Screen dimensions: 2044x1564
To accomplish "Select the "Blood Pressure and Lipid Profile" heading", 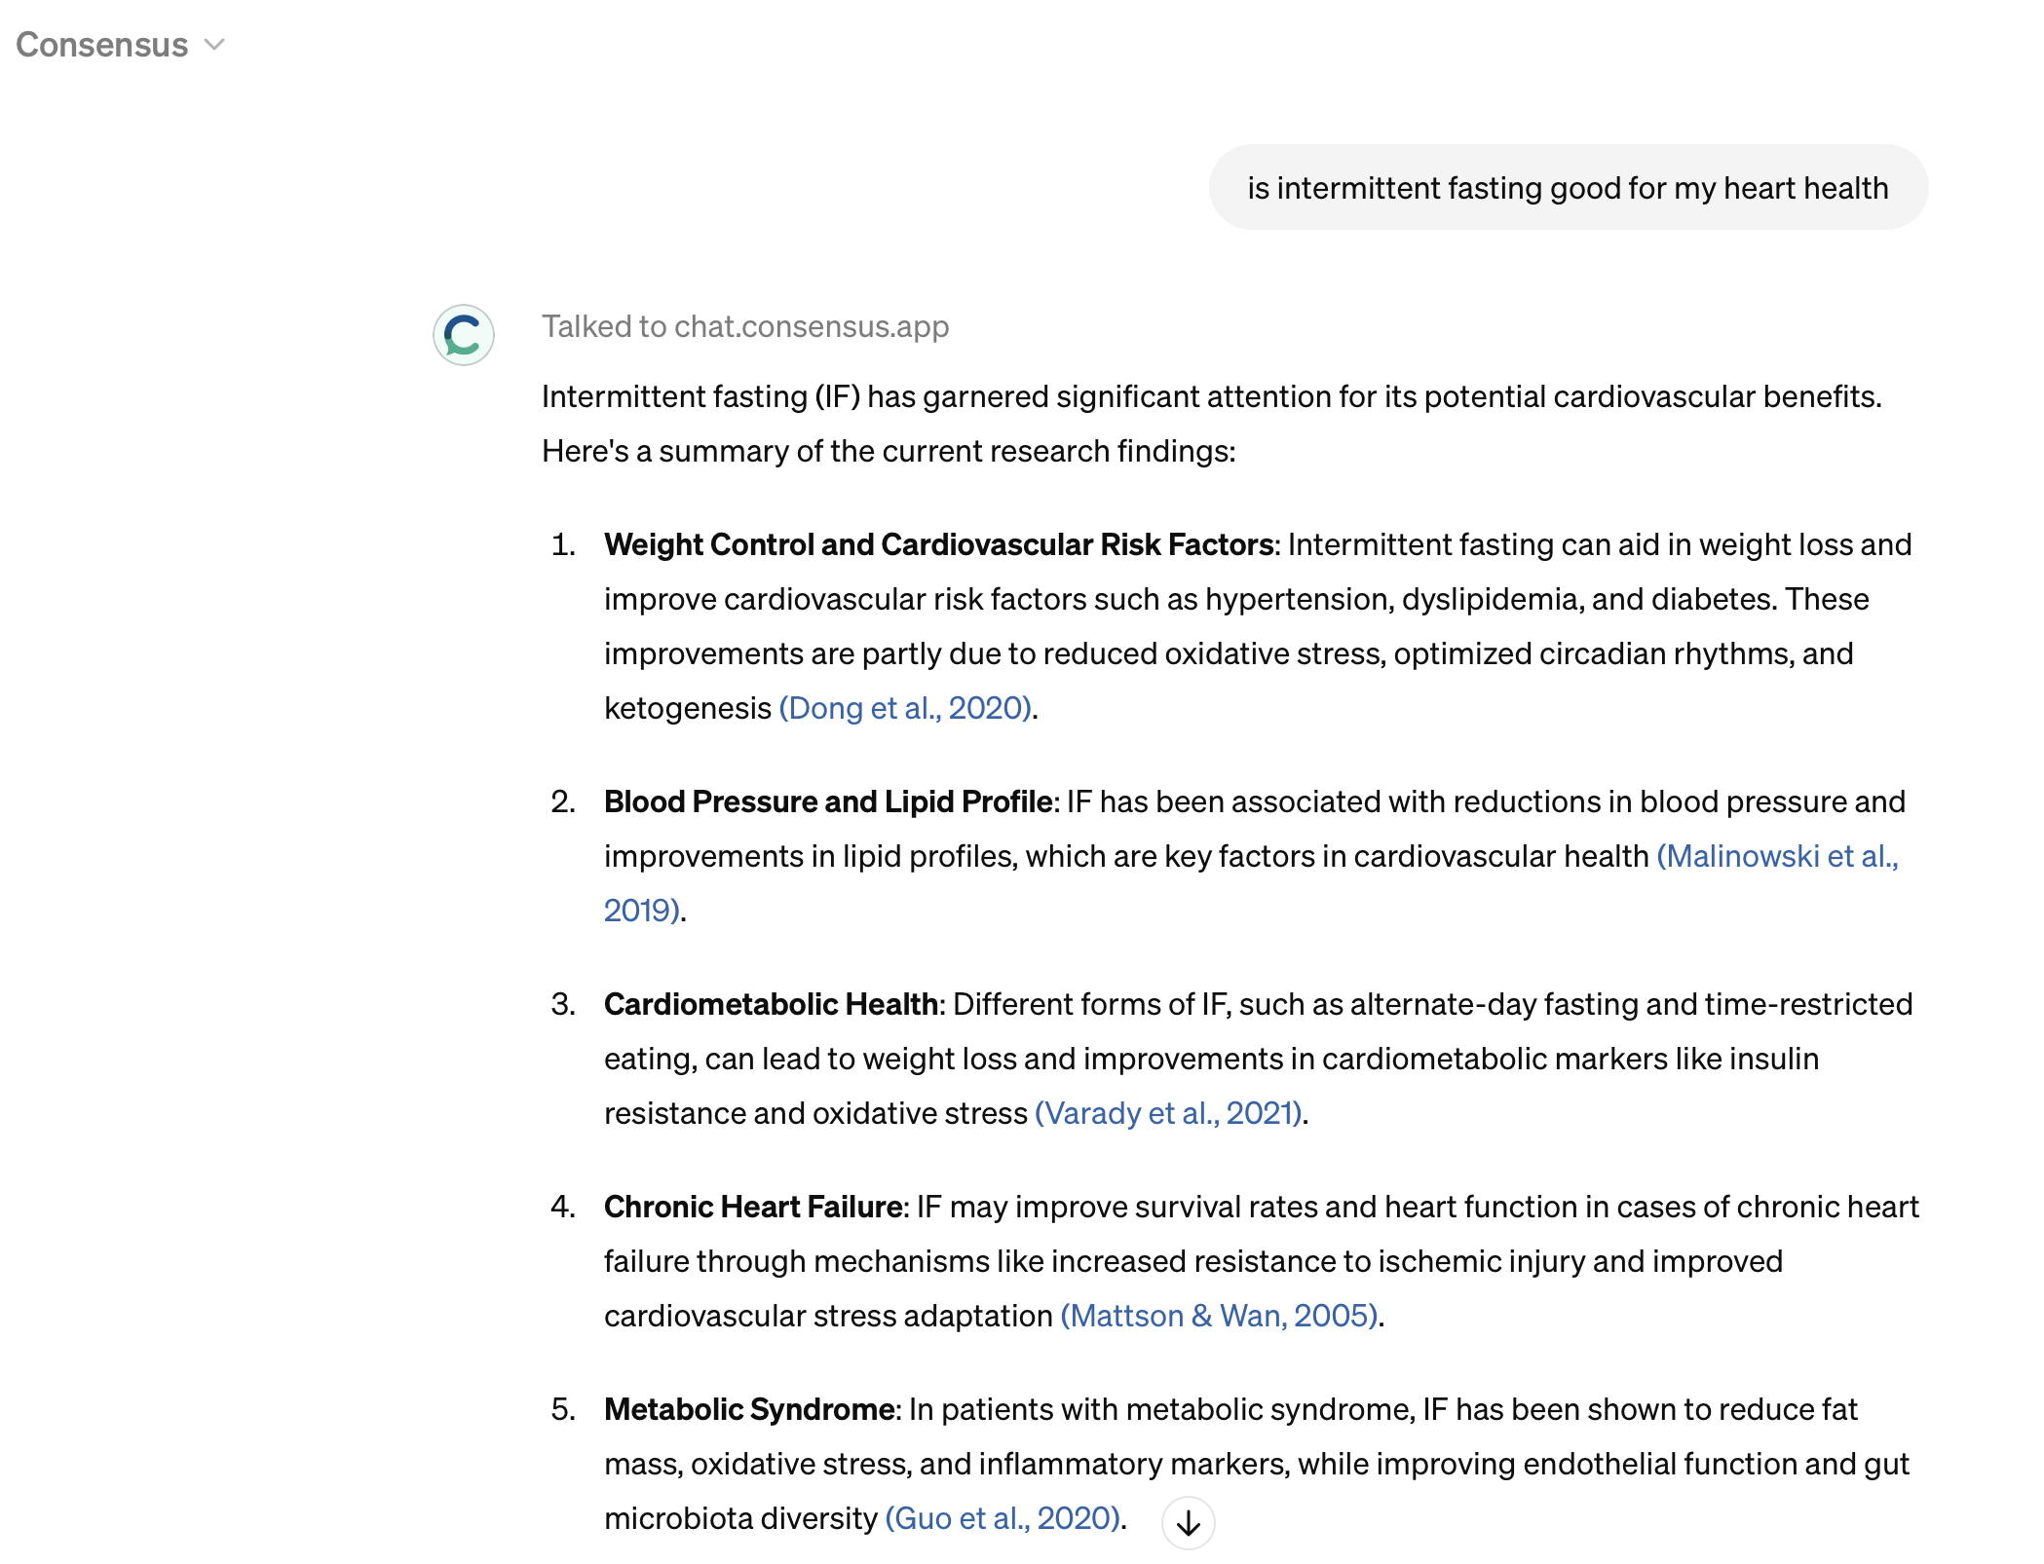I will pos(827,801).
